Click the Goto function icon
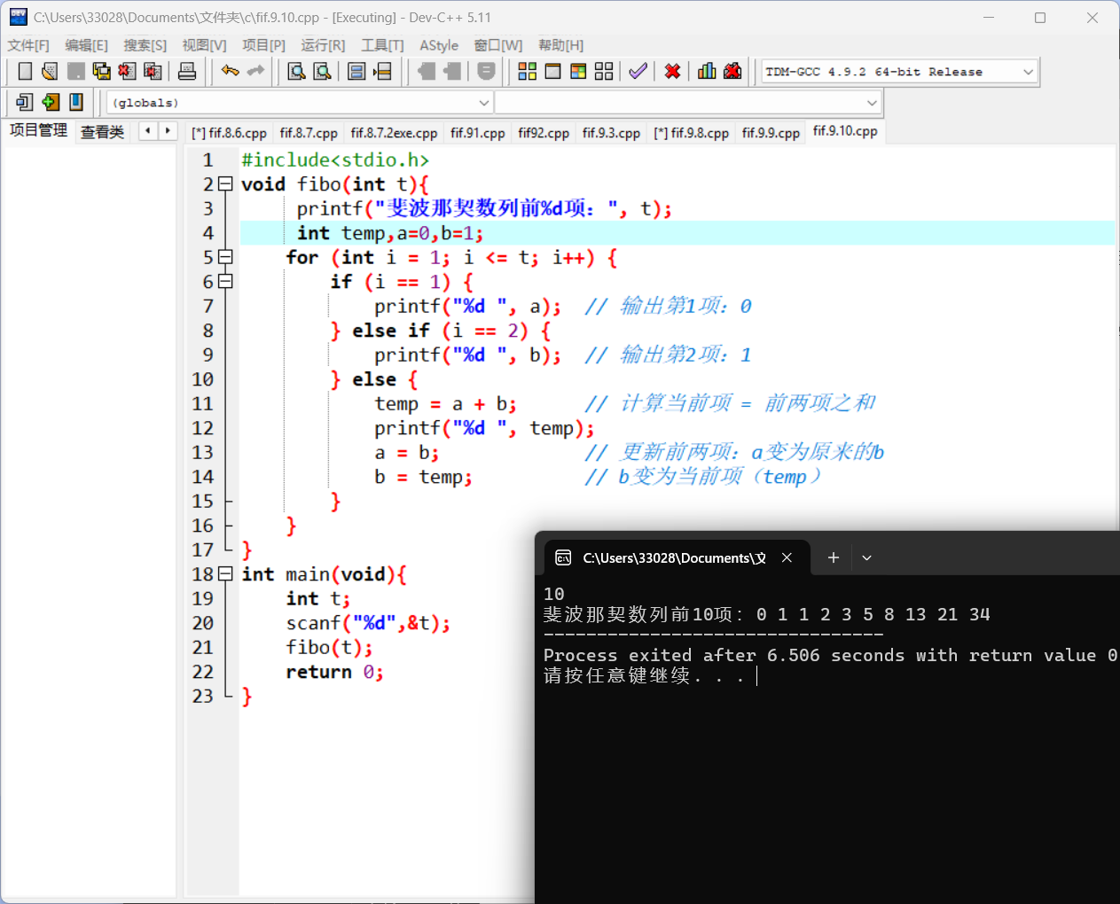This screenshot has height=904, width=1120. click(356, 72)
